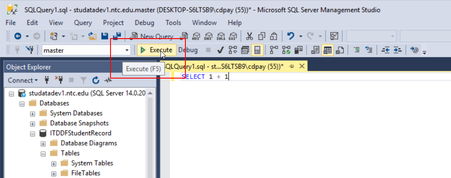The width and height of the screenshot is (451, 178).
Task: Select the FileTables folder
Action: (86, 173)
